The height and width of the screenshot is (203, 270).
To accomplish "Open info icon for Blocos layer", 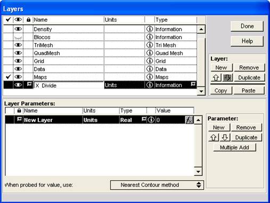I will [x=150, y=37].
